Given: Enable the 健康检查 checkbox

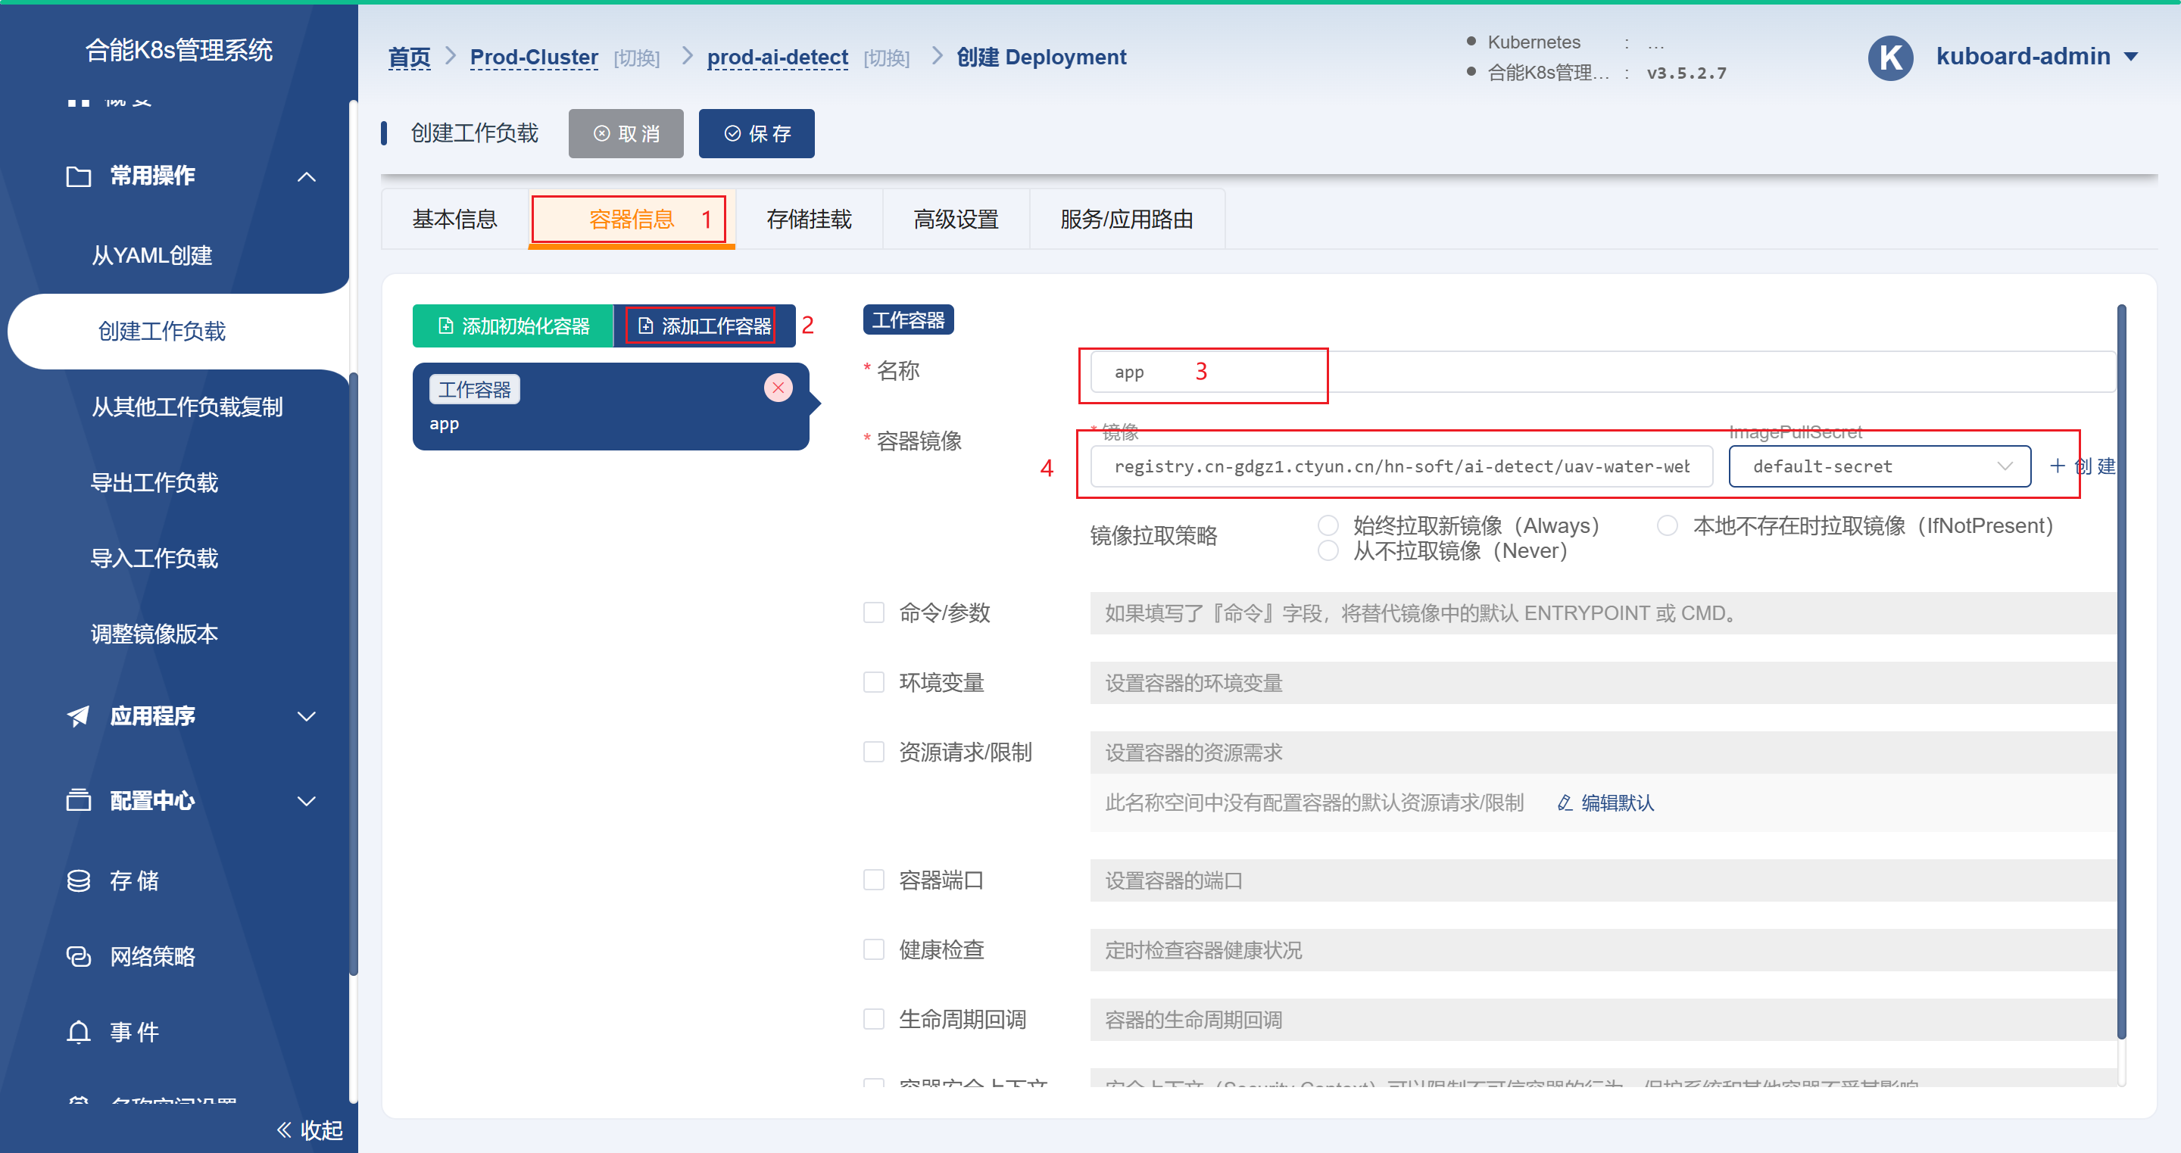Looking at the screenshot, I should point(874,949).
